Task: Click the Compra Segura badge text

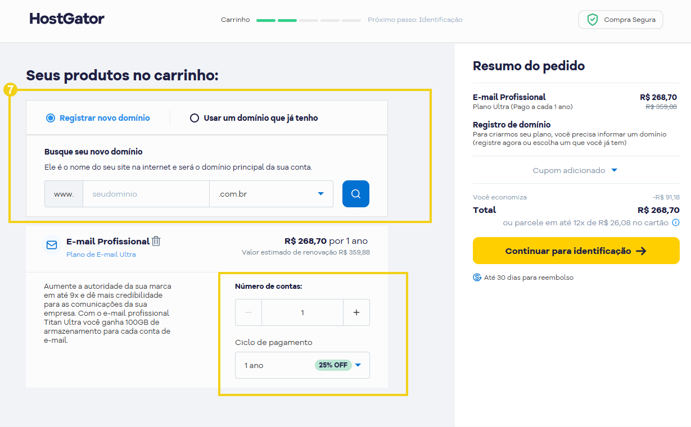Action: (x=630, y=20)
